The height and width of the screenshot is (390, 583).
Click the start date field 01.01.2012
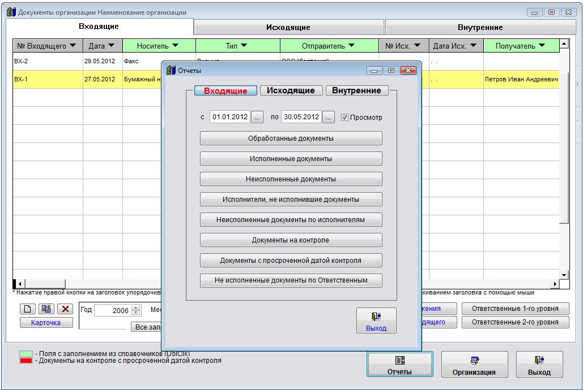(230, 117)
